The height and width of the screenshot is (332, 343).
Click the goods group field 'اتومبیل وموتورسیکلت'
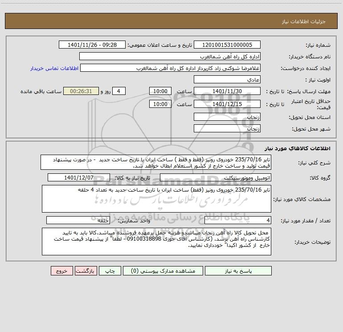(216, 177)
